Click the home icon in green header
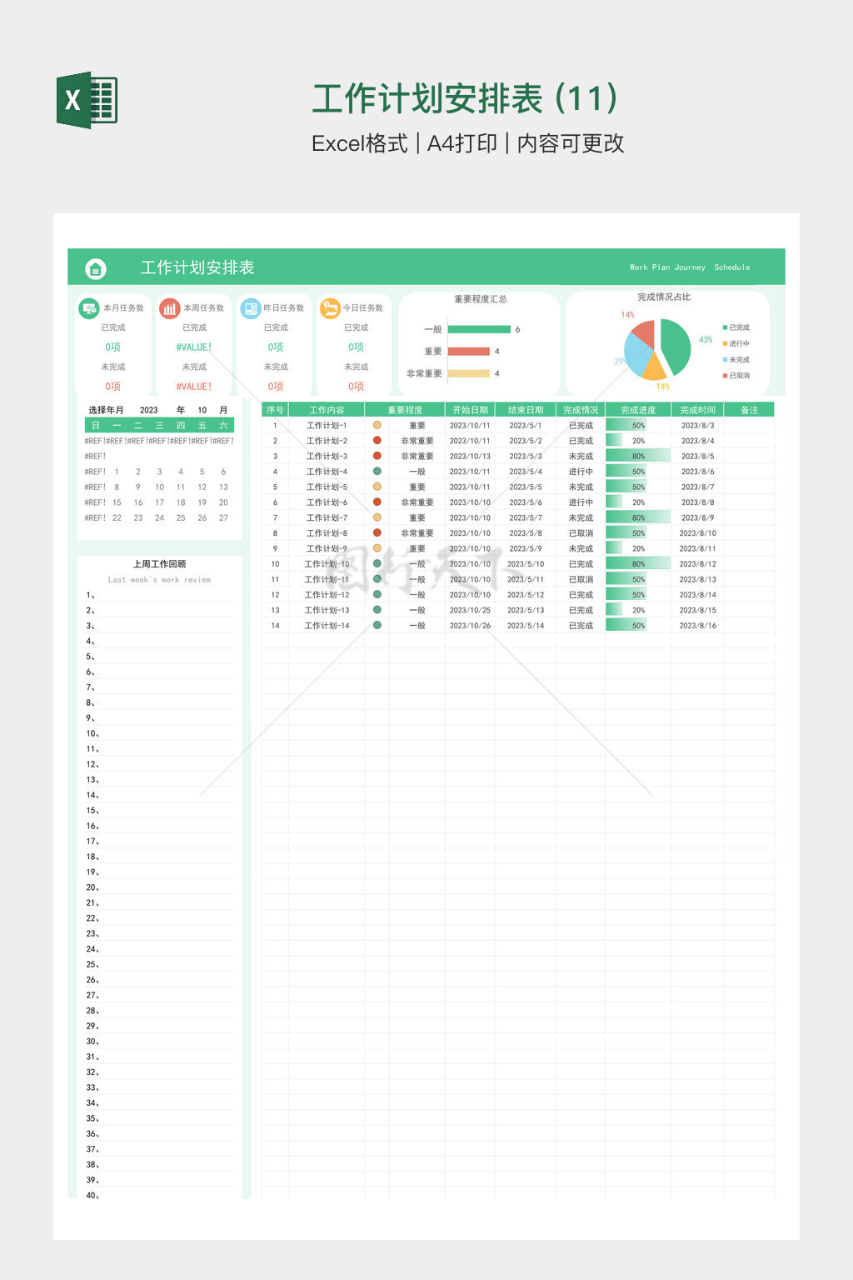The width and height of the screenshot is (853, 1280). click(96, 268)
